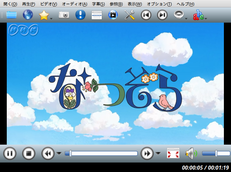Screen dimensions: 231x172
Task: Open the オーディオ(A) menu
Action: pos(74,4)
